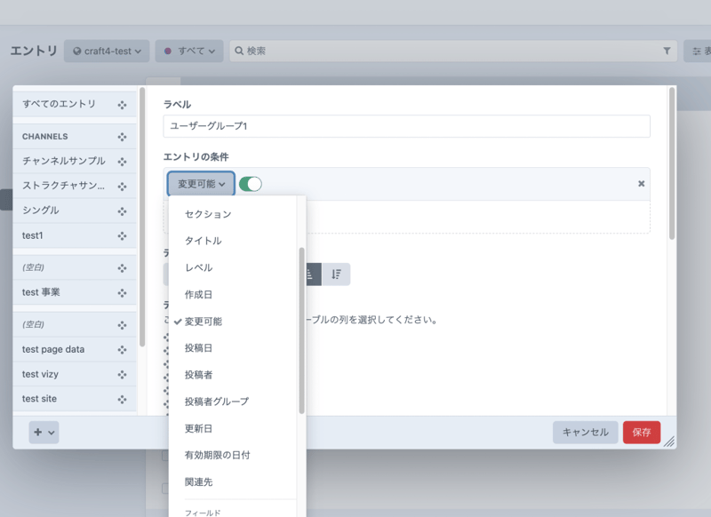Screen dimensions: 711x517
Task: Select the シングル source in sidebar
Action: (41, 211)
